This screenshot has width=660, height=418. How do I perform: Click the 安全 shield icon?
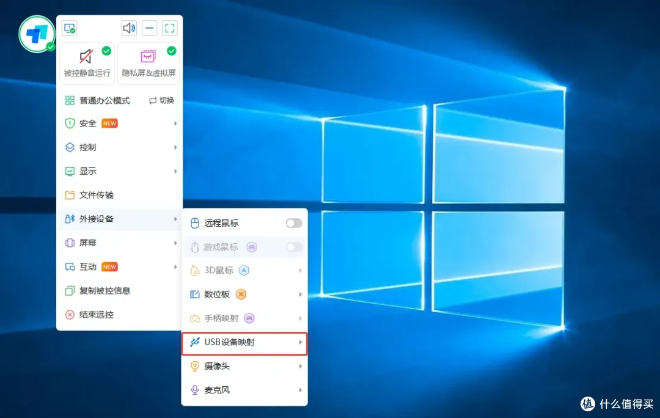(x=70, y=123)
